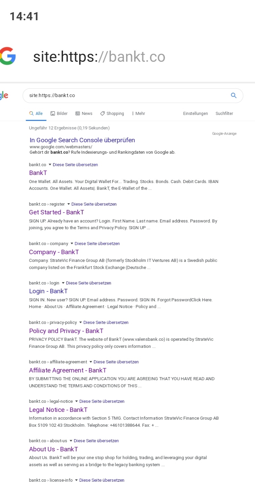Viewport: 255px width, 482px height.
Task: Switch to the News tab
Action: [84, 114]
